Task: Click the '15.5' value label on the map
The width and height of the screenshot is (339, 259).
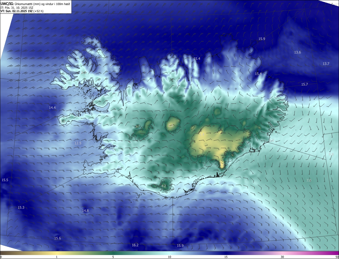Action: click(5, 180)
